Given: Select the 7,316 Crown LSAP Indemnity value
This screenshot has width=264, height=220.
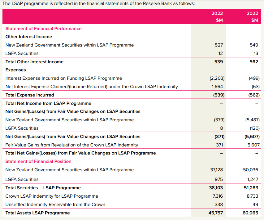Looking at the screenshot, I should 217,196.
